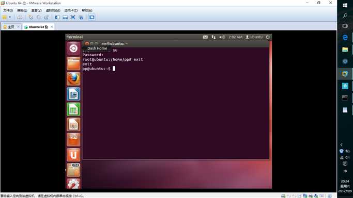Launch Firefox from the Ubuntu launcher
The image size is (353, 198).
[x=73, y=79]
